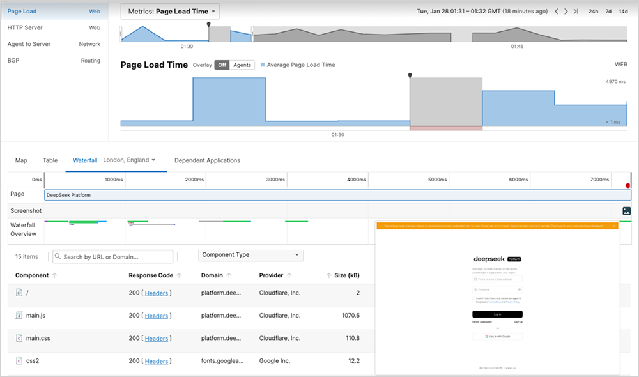Open the Metrics Page Load Time dropdown
The width and height of the screenshot is (639, 377).
pyautogui.click(x=170, y=11)
